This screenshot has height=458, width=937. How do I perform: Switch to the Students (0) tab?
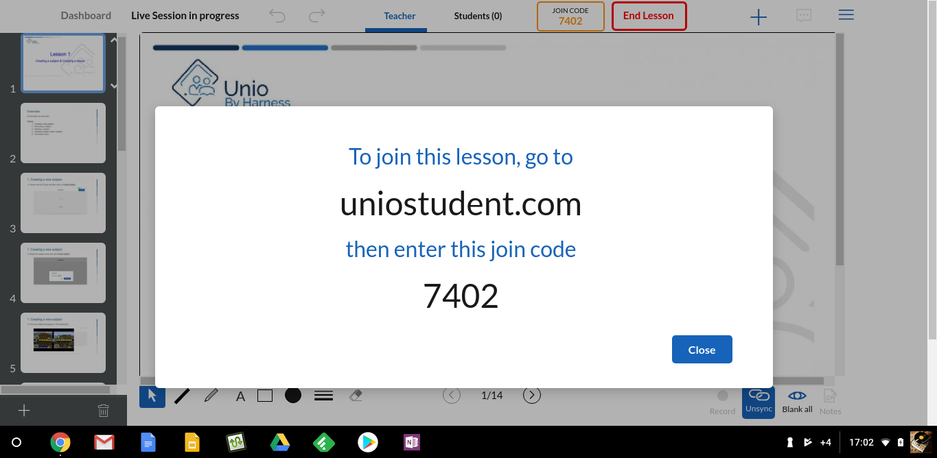[x=478, y=16]
